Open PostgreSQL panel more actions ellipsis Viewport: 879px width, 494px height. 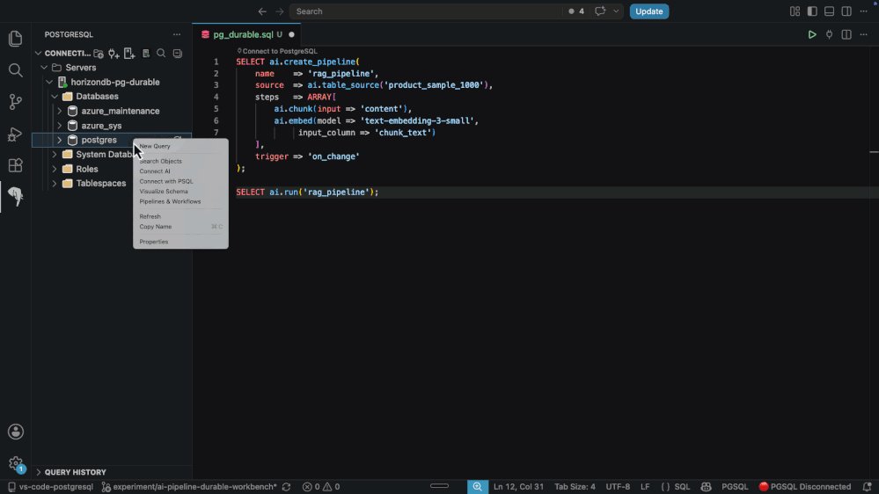(x=177, y=34)
